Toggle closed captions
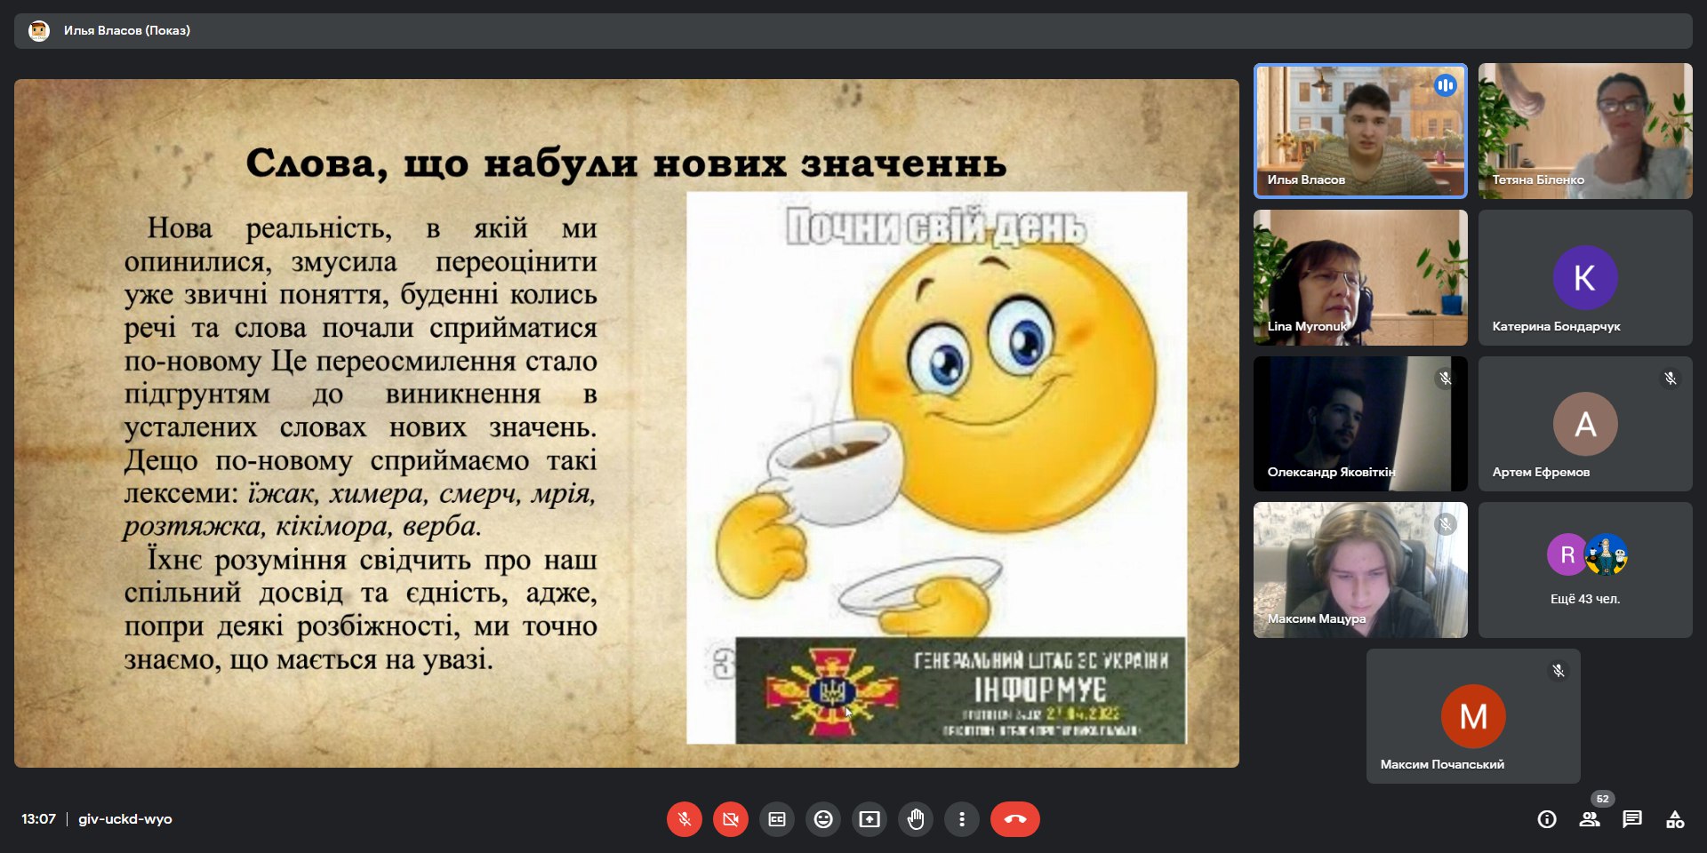The height and width of the screenshot is (853, 1707). click(777, 819)
